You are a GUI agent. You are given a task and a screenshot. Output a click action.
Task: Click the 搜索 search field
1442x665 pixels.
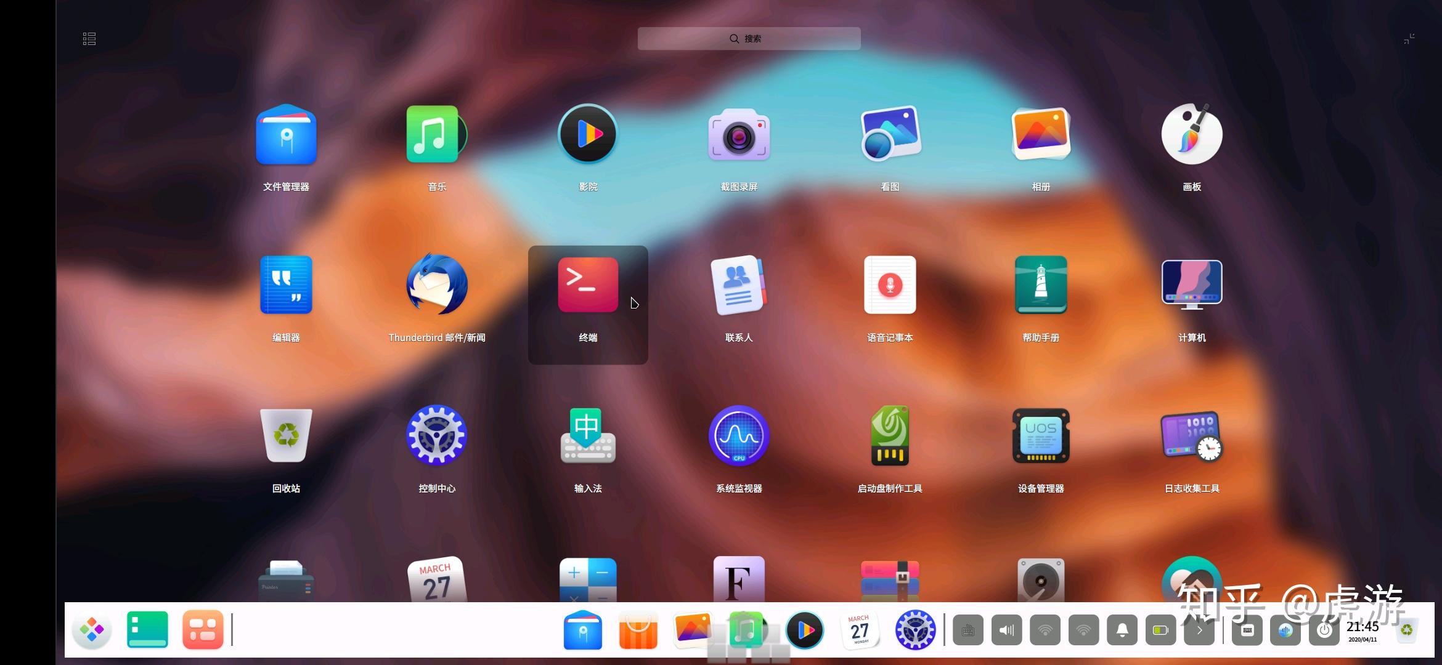[749, 39]
